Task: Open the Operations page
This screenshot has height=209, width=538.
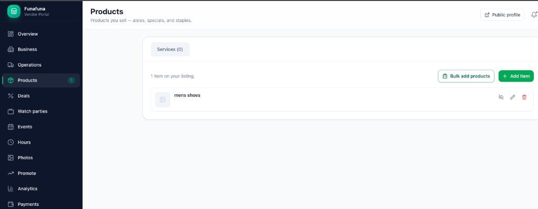Action: (41, 65)
